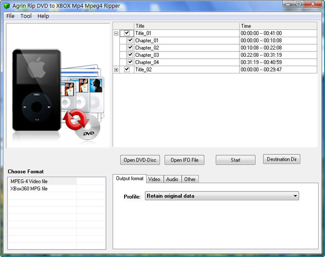Open the File menu
Screen dimensions: 325x257
[x=10, y=16]
